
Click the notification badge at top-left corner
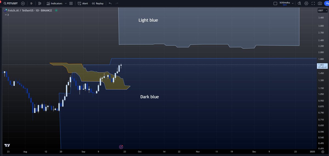point(1,2)
